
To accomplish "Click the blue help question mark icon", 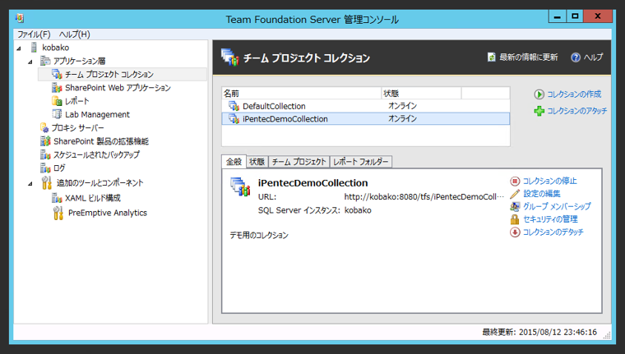I will (576, 57).
